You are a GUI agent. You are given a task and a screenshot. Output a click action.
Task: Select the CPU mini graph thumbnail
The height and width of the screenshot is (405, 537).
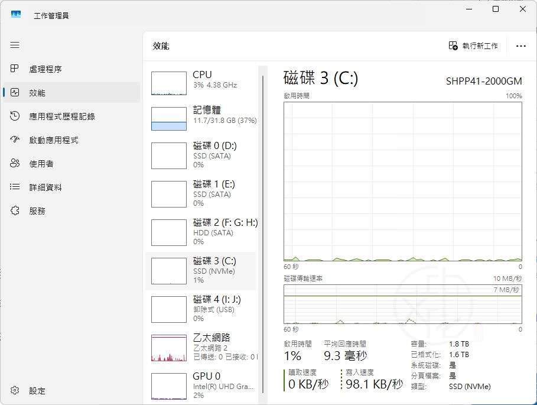point(169,83)
